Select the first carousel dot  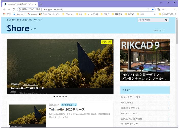54,96
